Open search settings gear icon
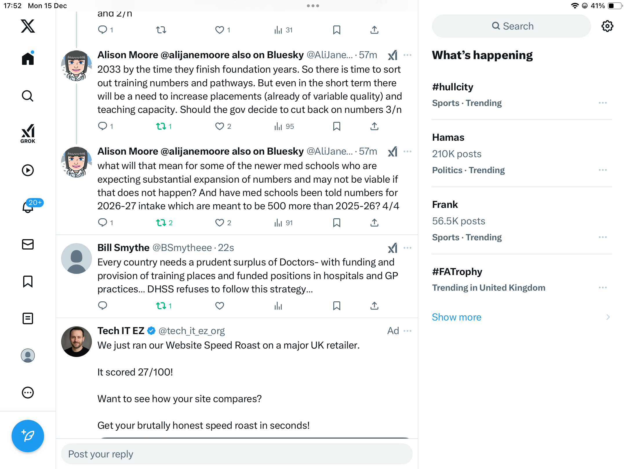 (607, 26)
